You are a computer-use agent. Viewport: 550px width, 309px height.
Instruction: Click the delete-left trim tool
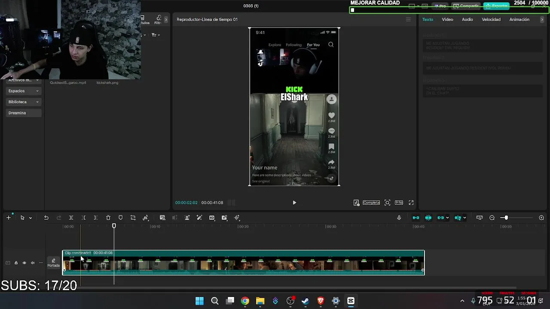point(83,218)
